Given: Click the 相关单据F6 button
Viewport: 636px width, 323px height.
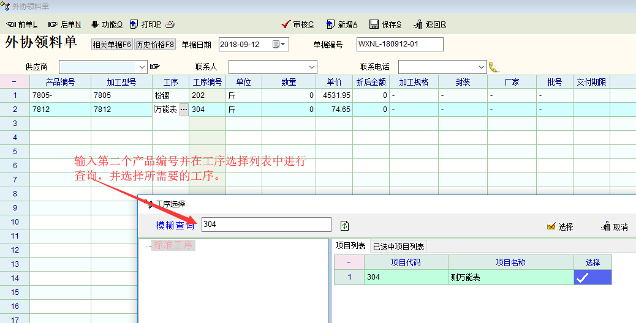Looking at the screenshot, I should tap(112, 45).
